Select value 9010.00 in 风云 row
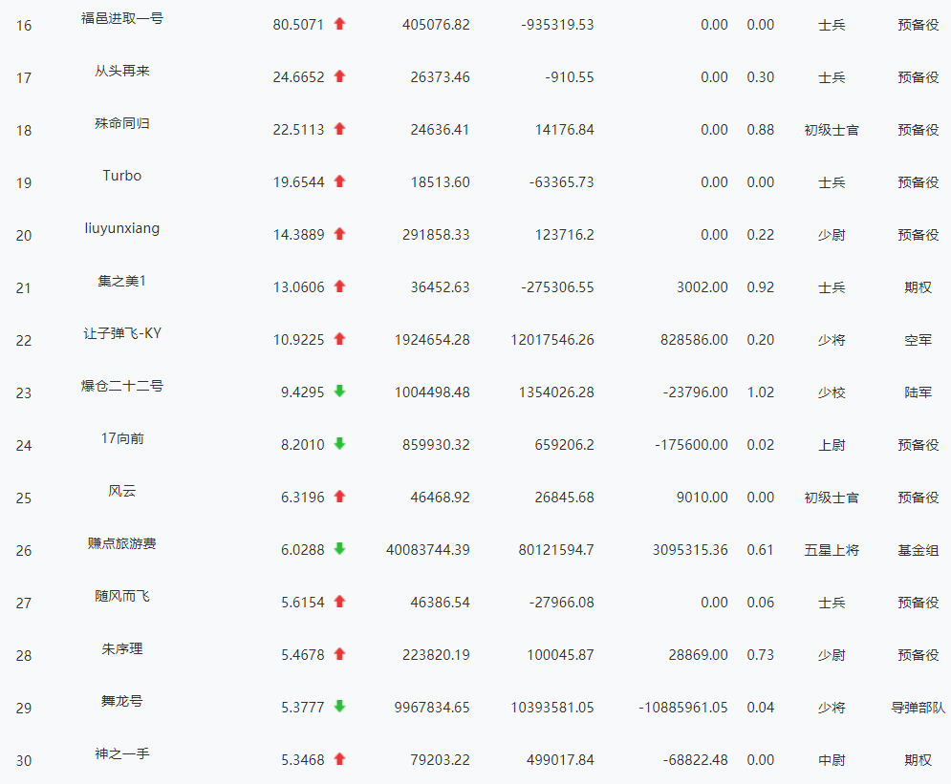The width and height of the screenshot is (951, 784). coord(702,498)
